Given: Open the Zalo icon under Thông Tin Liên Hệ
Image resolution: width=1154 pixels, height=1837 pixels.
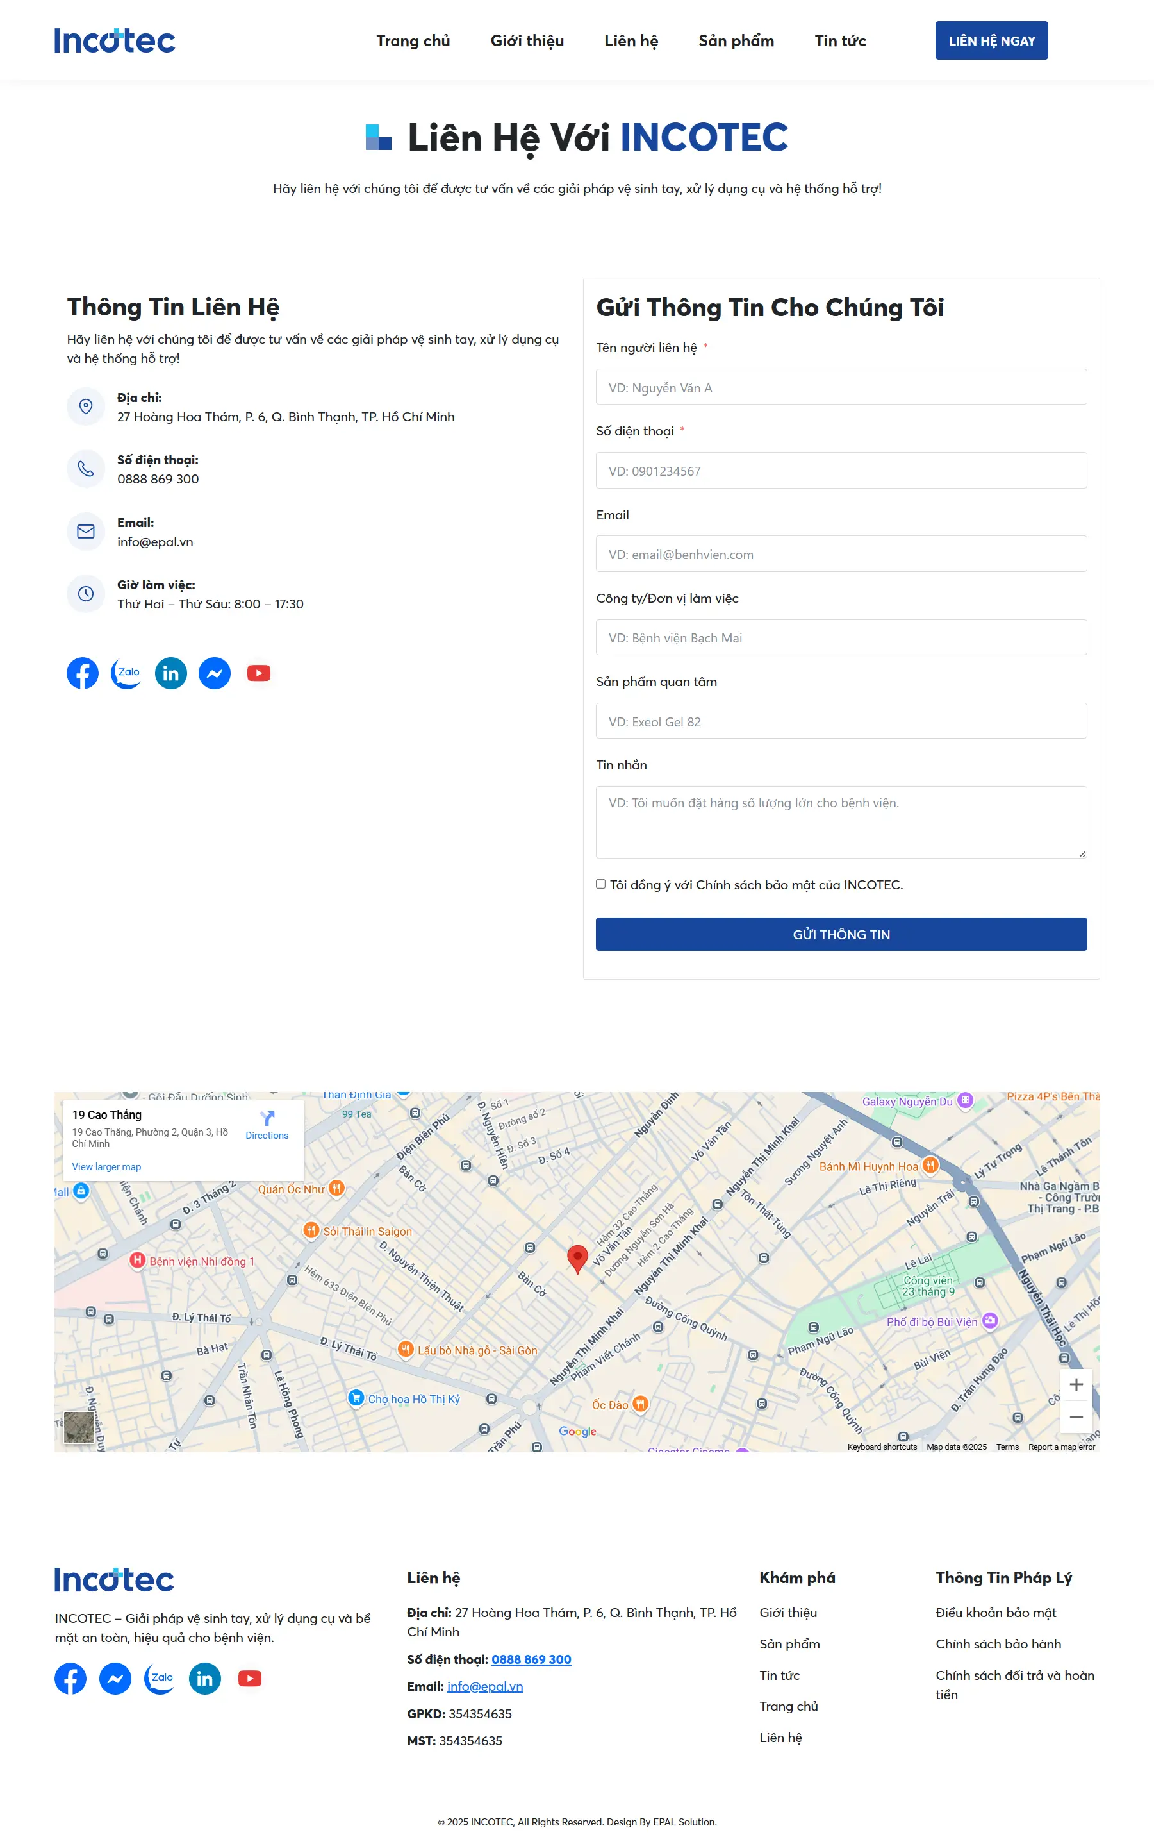Looking at the screenshot, I should [x=126, y=673].
